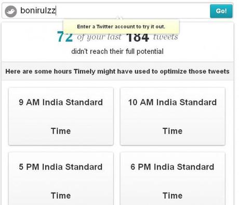Select the bold 184 tweet count
239x205 pixels.
138,37
